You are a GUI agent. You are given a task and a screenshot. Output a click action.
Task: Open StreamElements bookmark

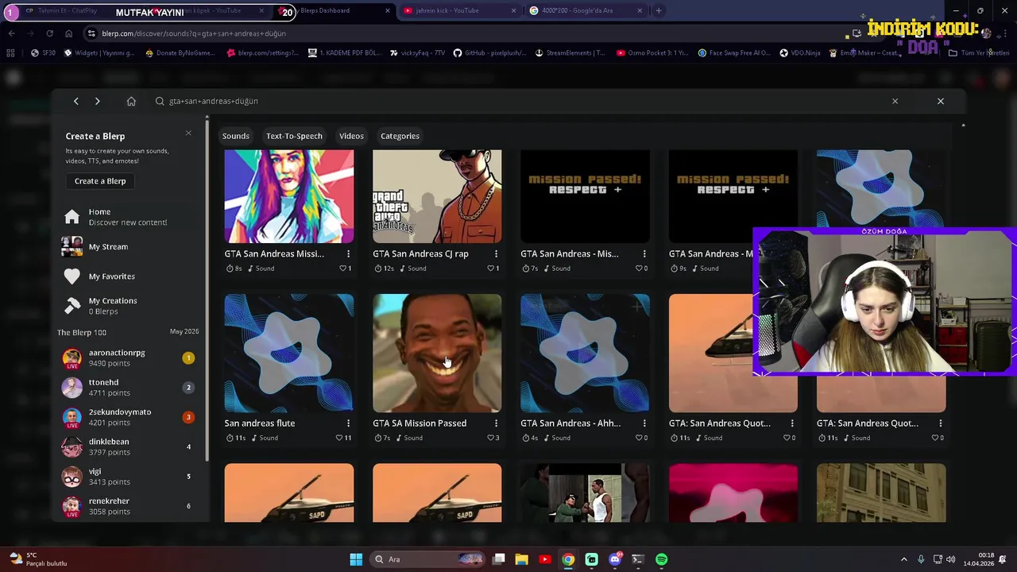[x=570, y=53]
